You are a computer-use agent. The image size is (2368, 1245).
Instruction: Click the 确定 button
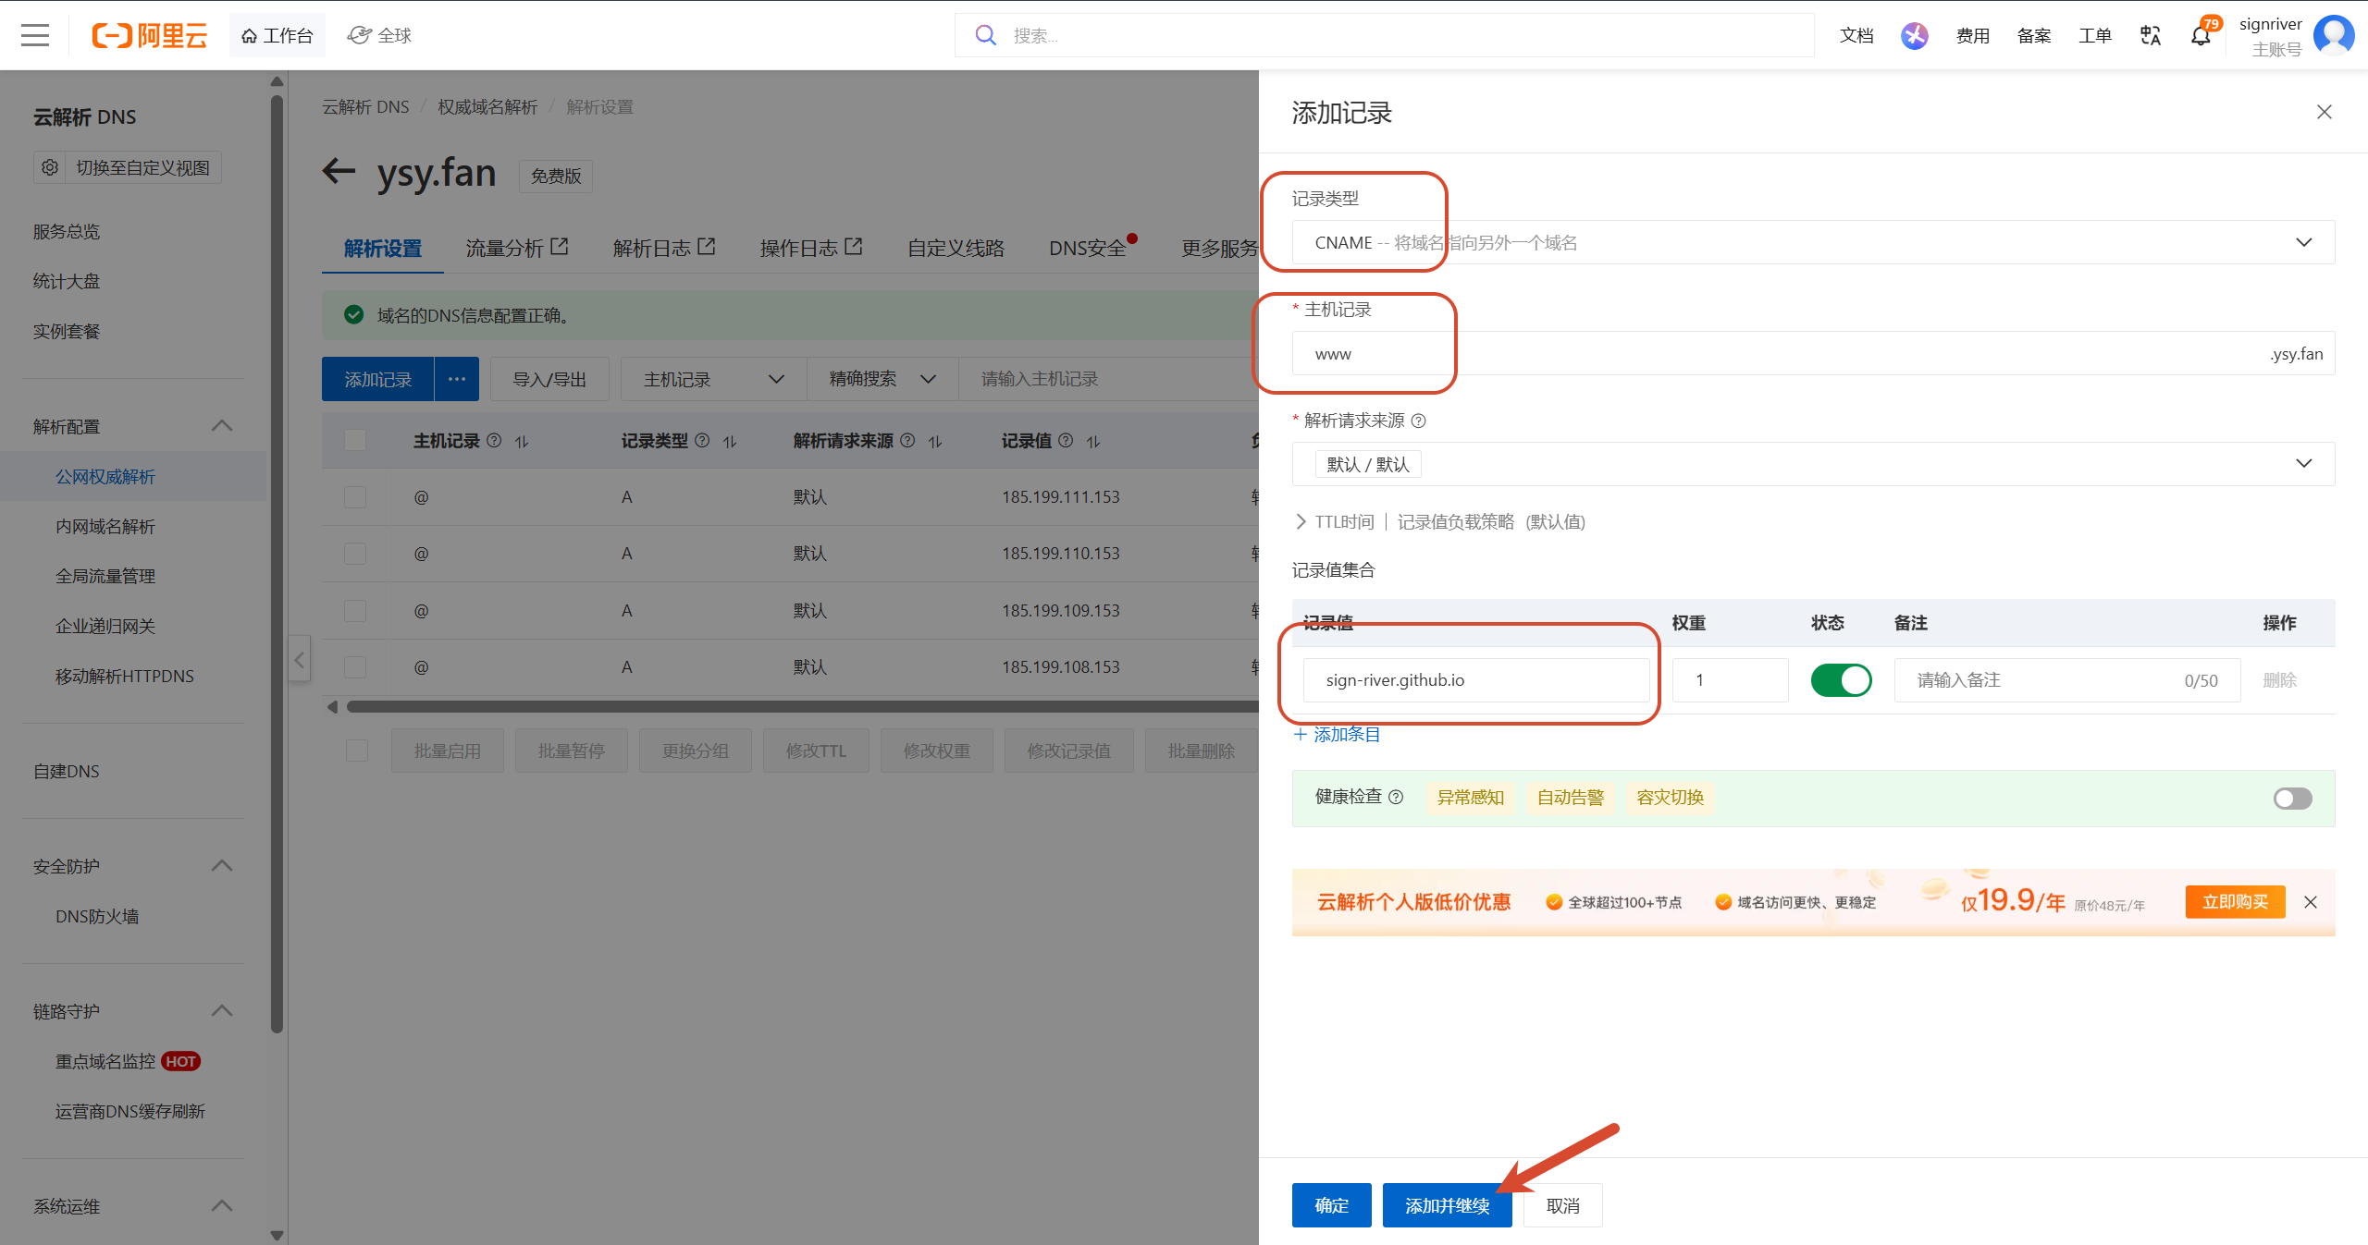pos(1331,1205)
